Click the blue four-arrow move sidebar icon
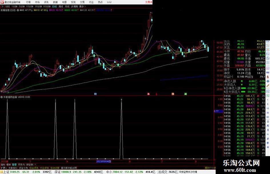Viewport: 270px width, 174px height. (x=268, y=81)
